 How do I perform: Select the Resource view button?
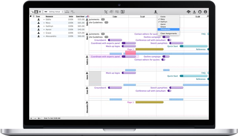[36, 12]
